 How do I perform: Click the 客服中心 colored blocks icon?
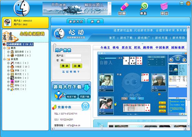(x=54, y=107)
